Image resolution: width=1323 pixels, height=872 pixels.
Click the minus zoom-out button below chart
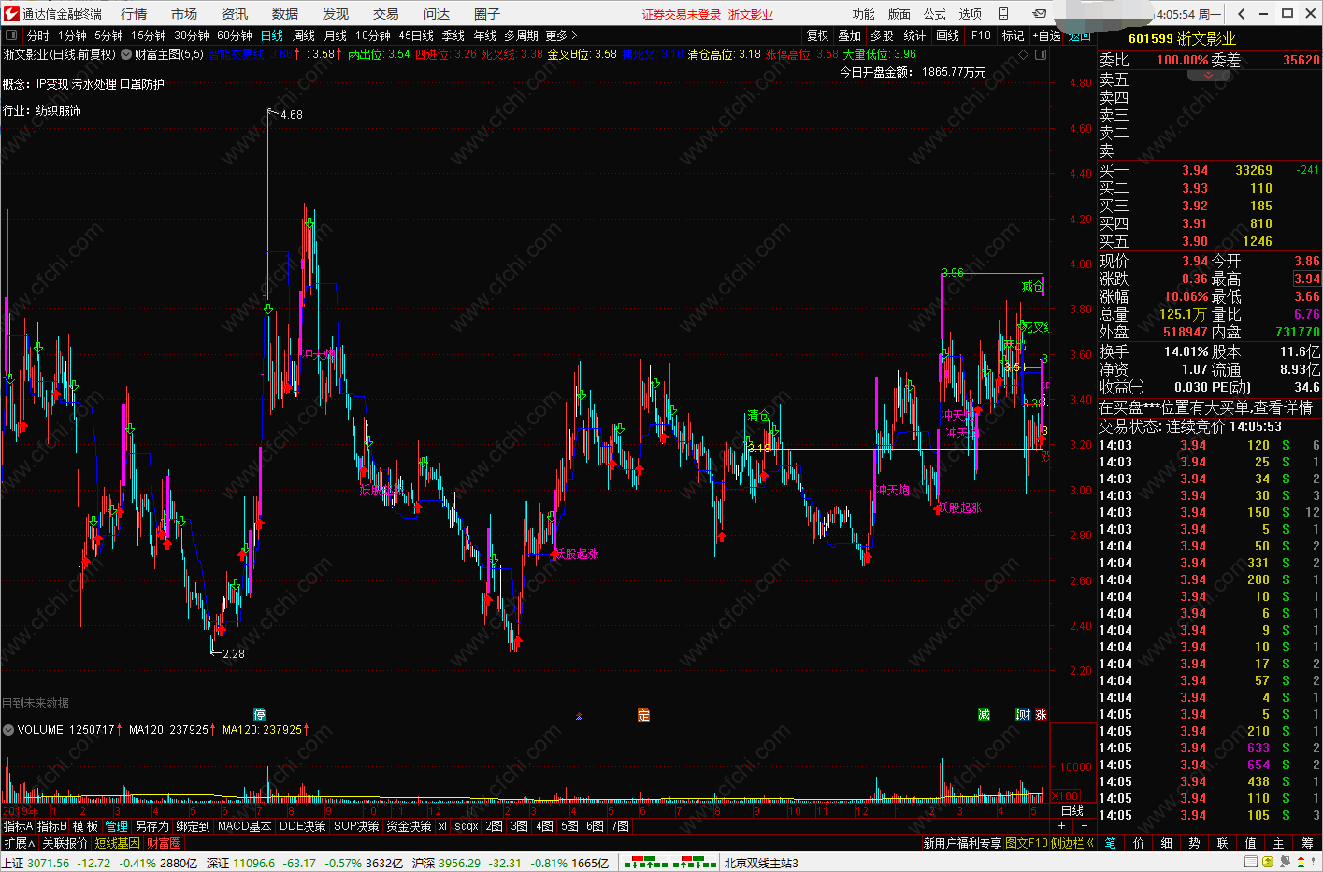point(1085,826)
